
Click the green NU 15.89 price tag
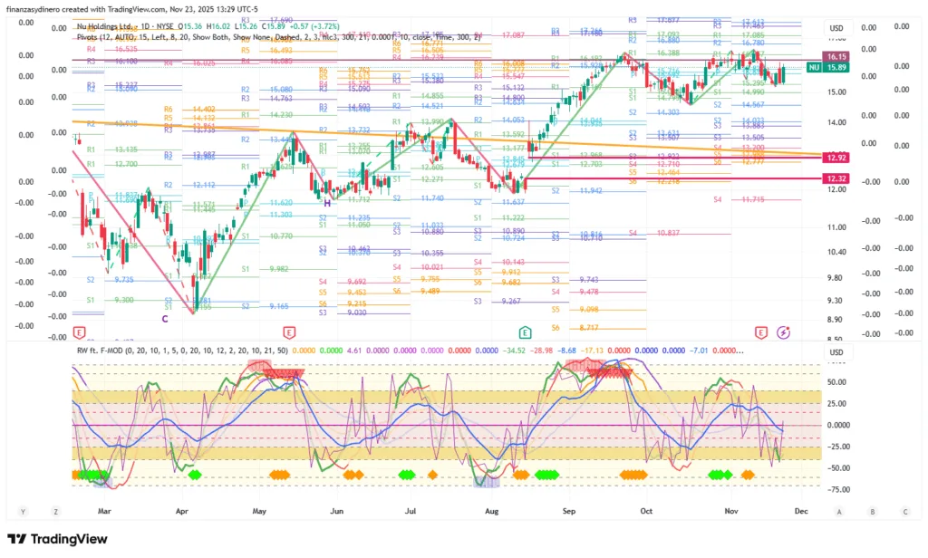(x=835, y=67)
